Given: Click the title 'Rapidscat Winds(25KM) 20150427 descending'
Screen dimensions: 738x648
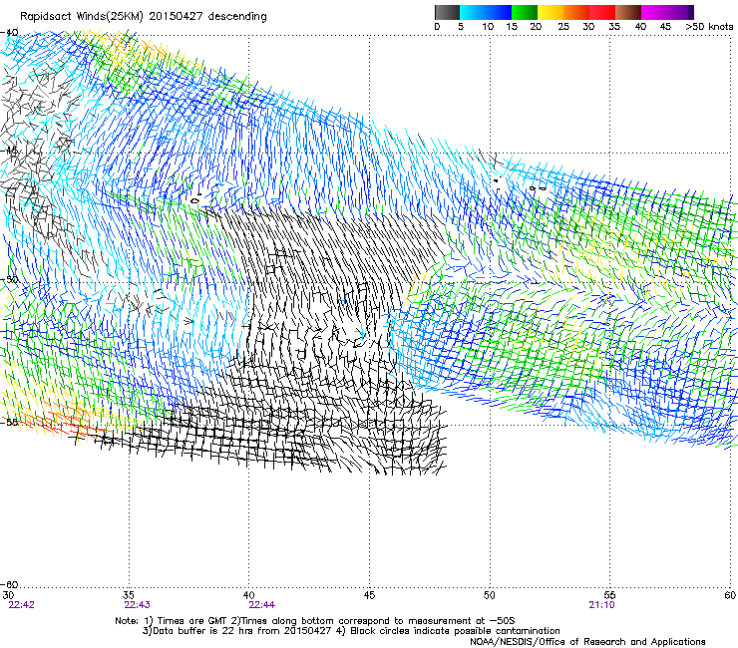Looking at the screenshot, I should pyautogui.click(x=143, y=17).
